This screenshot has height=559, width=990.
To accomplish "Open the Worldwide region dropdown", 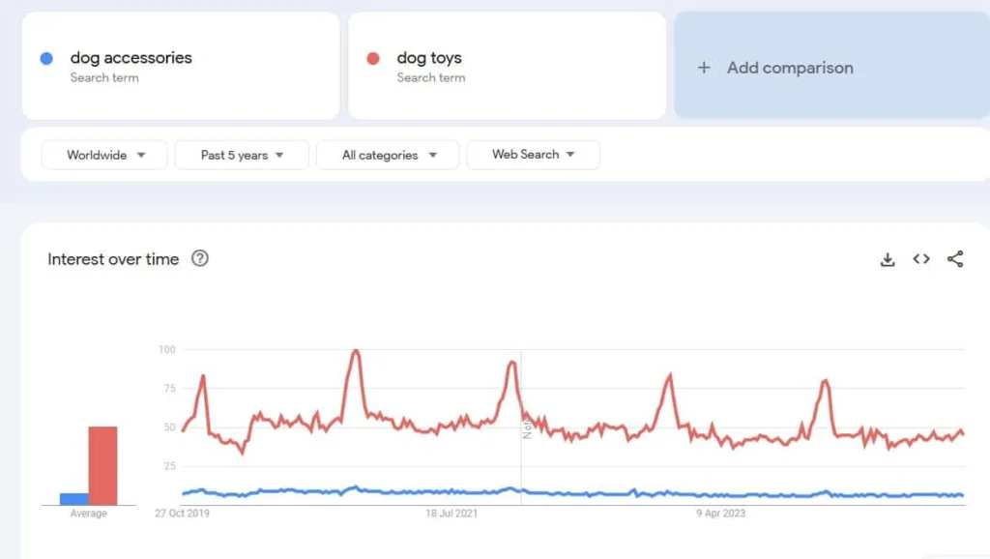I will pos(104,155).
